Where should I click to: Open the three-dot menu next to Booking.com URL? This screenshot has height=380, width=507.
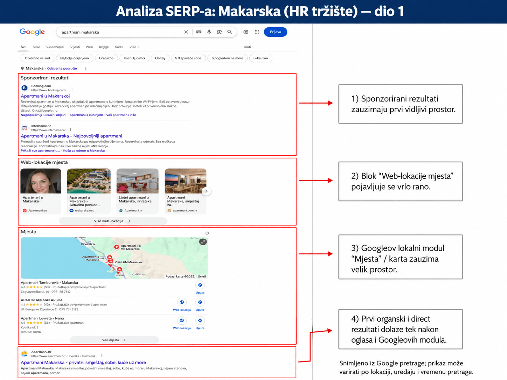pyautogui.click(x=72, y=90)
